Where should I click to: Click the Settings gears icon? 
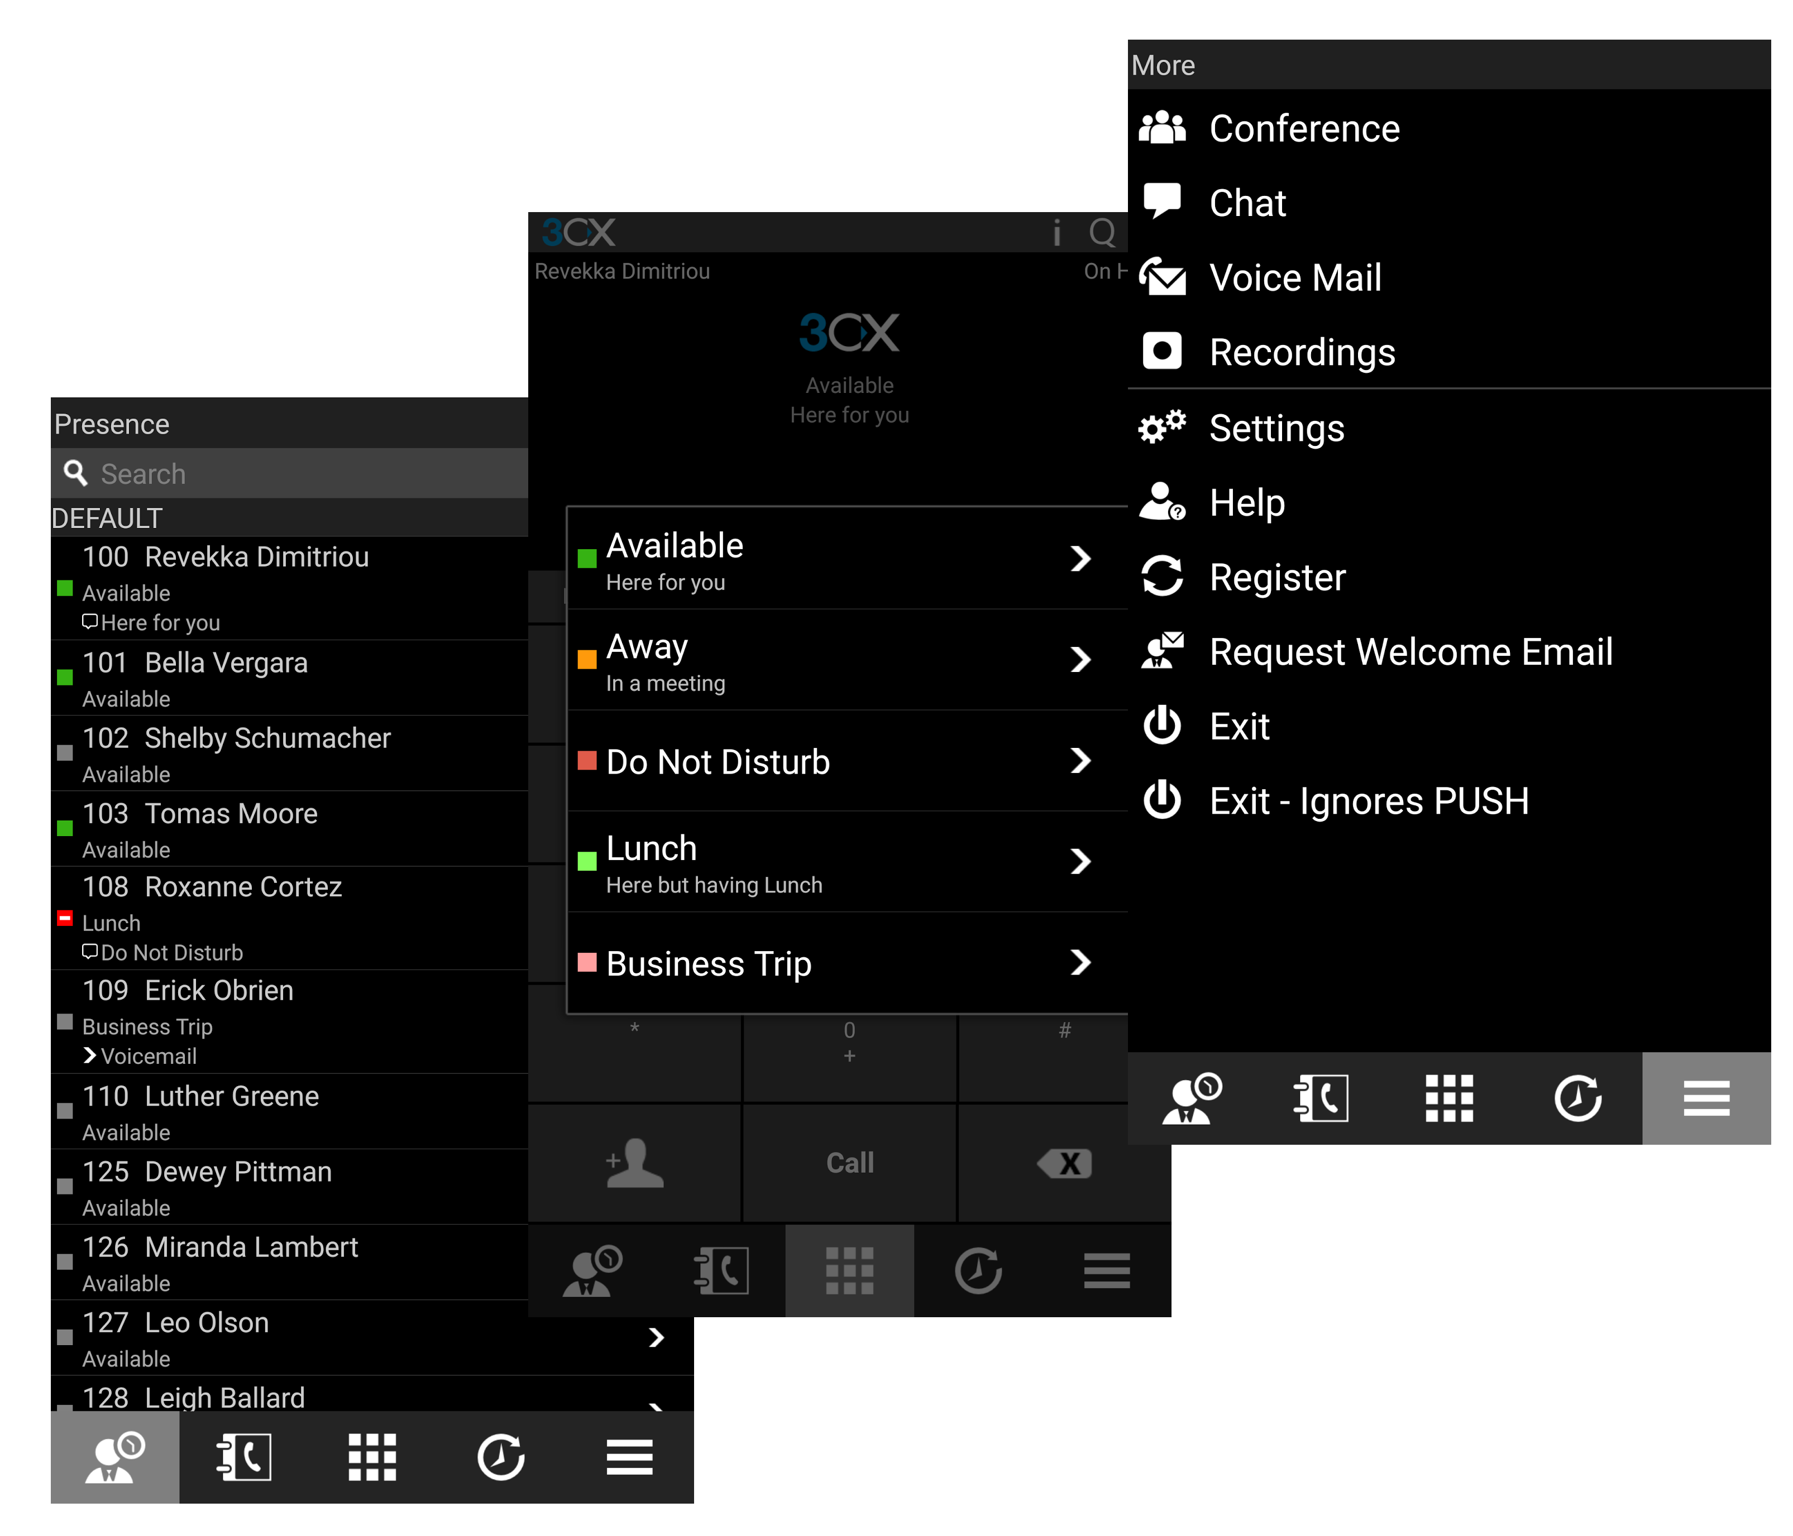point(1161,426)
